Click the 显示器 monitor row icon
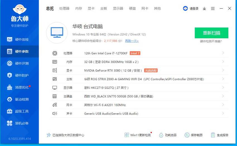Image resolution: width=237 pixels, height=146 pixels. pos(55,88)
